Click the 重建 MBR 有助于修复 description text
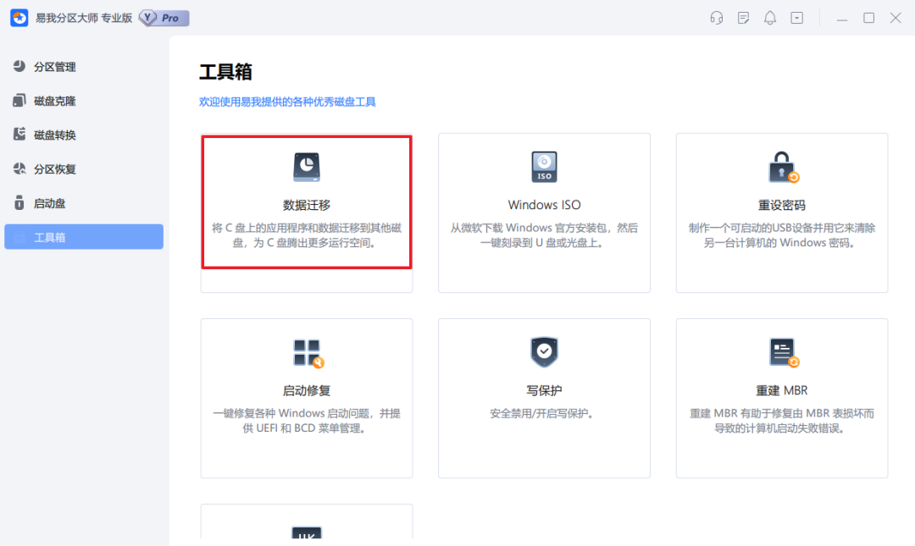The image size is (915, 546). click(782, 421)
